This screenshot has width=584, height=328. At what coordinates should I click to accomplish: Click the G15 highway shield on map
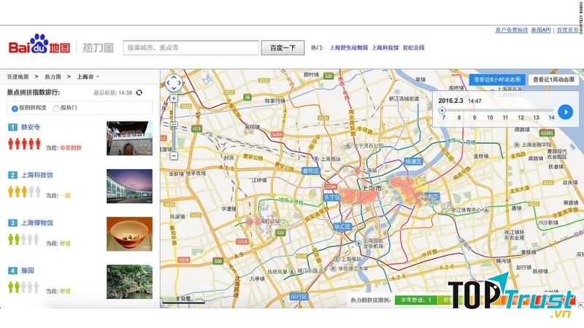click(x=197, y=129)
